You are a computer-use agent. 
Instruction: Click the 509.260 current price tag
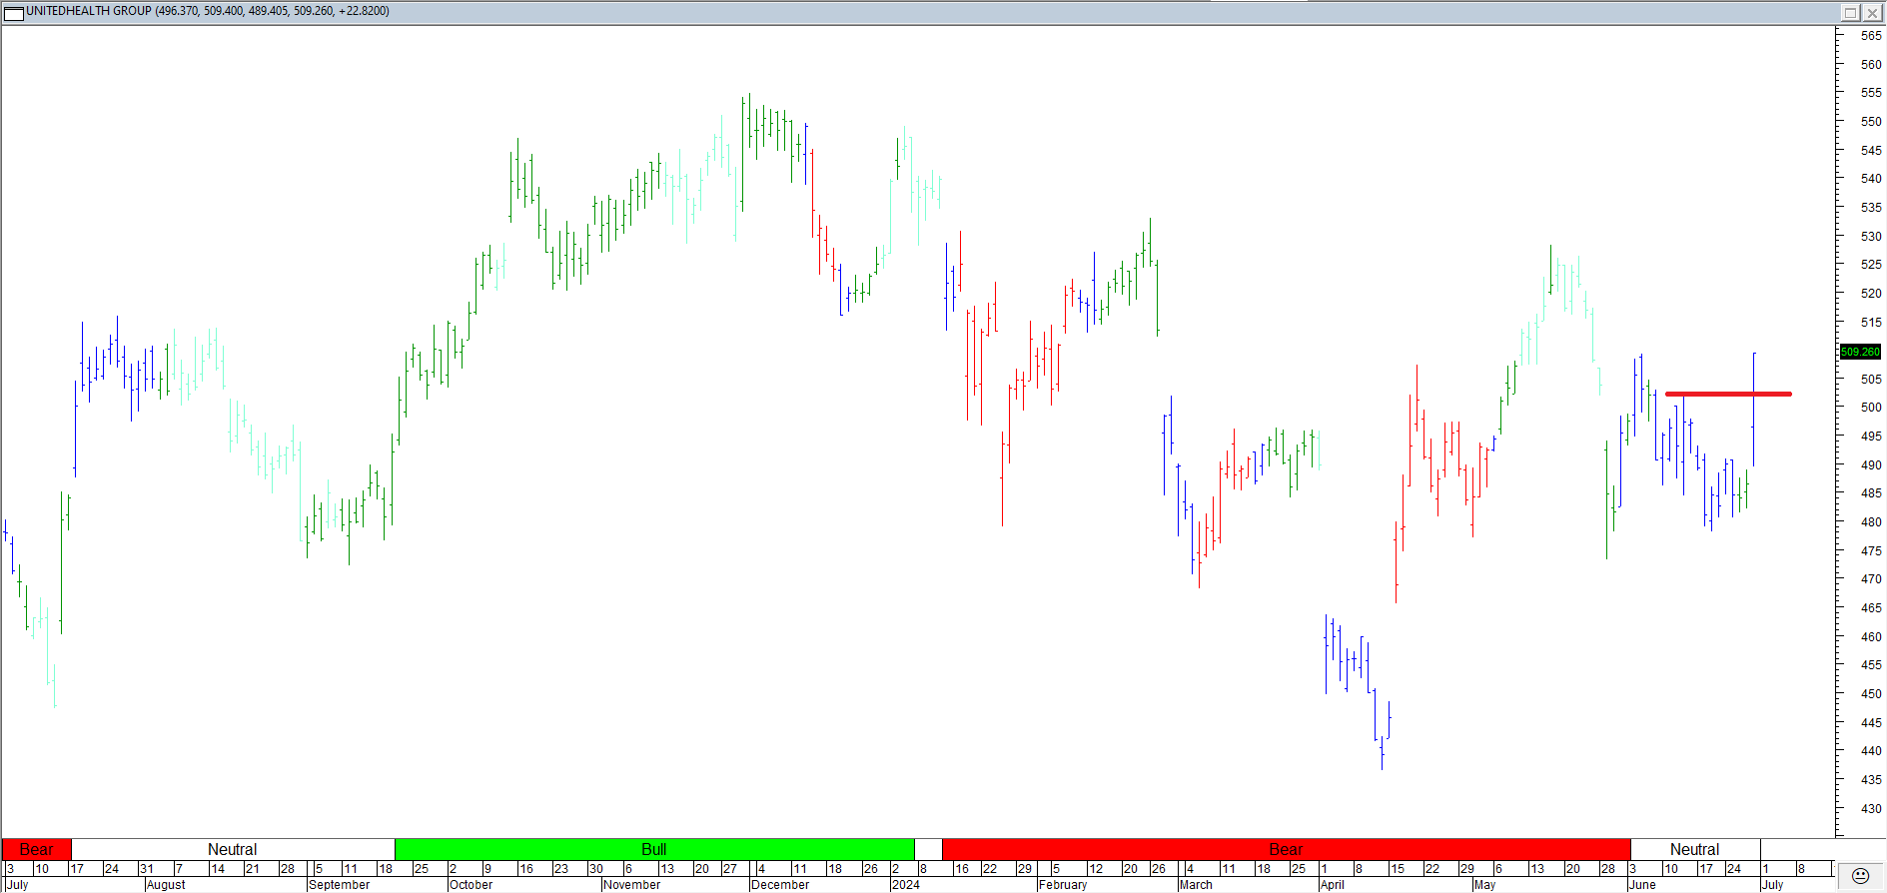tap(1860, 352)
